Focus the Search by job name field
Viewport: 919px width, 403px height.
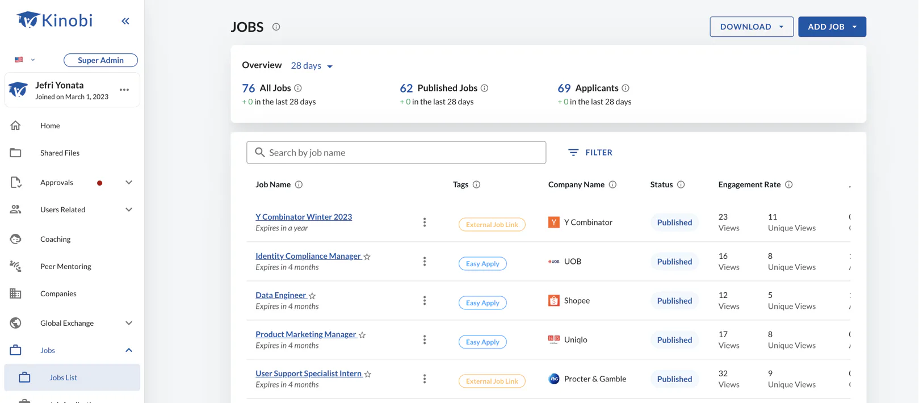(396, 153)
